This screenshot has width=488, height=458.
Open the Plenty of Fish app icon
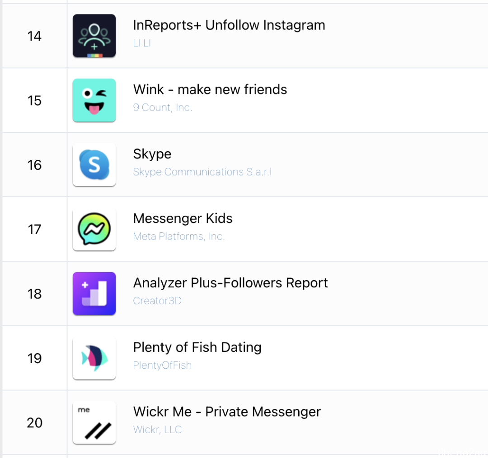tap(94, 358)
